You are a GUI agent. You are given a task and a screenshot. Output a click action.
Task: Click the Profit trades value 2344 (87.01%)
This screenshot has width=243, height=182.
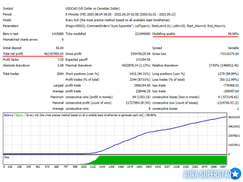pyautogui.click(x=140, y=80)
